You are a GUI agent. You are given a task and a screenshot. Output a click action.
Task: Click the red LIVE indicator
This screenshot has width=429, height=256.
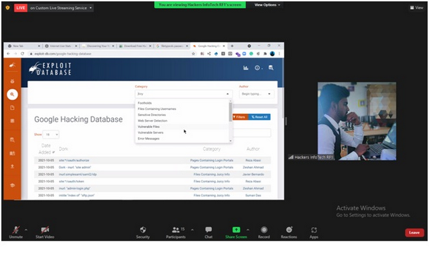(x=21, y=8)
